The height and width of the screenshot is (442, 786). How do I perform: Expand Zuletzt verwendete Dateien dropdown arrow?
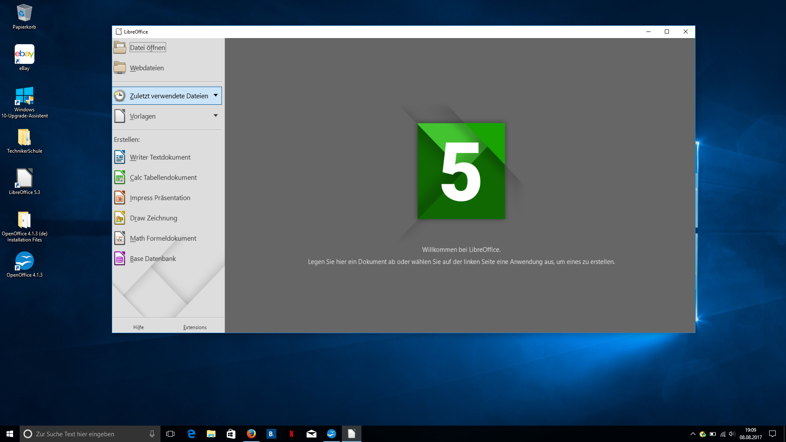(216, 95)
